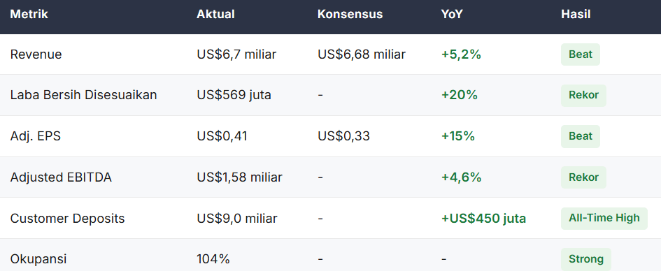661x271 pixels.
Task: Click the Aktual column header
Action: pyautogui.click(x=215, y=14)
